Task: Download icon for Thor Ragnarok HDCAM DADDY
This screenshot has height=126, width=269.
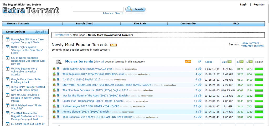Action: pyautogui.click(x=54, y=117)
